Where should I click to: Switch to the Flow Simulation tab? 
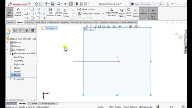[x=129, y=22]
